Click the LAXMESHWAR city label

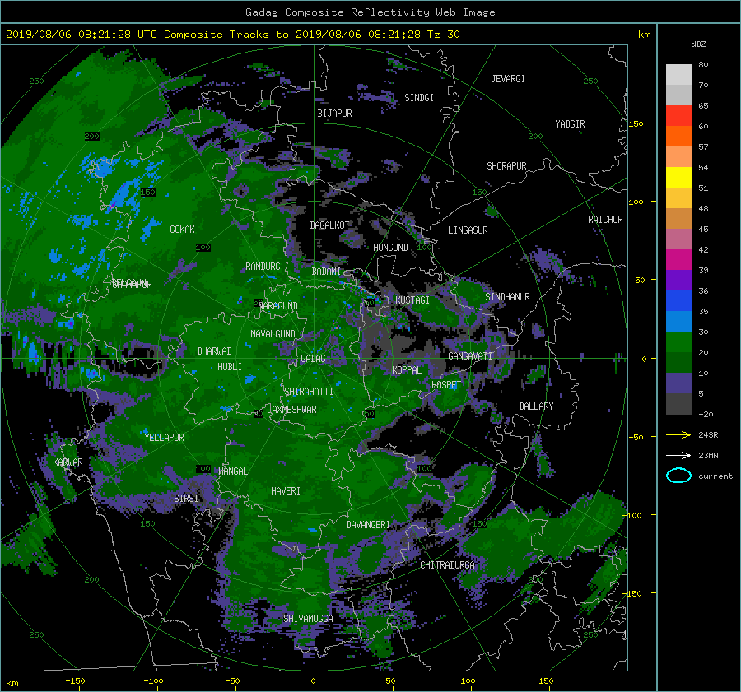(291, 410)
